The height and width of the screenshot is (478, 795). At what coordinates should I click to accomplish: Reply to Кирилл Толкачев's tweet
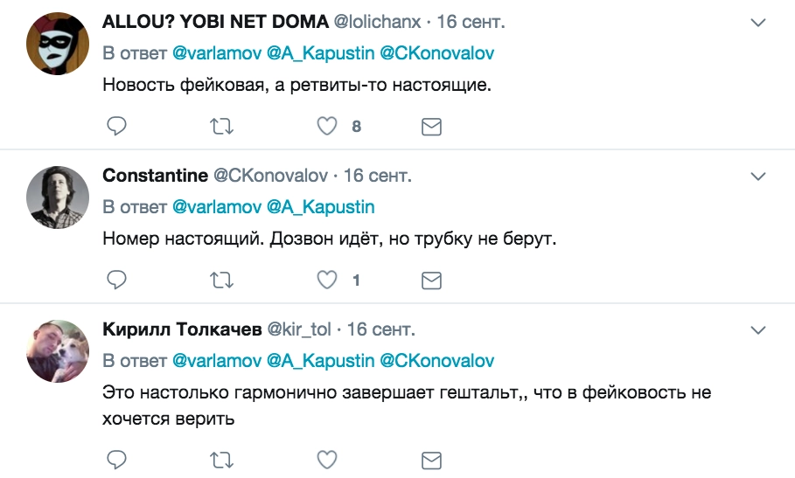[x=117, y=460]
